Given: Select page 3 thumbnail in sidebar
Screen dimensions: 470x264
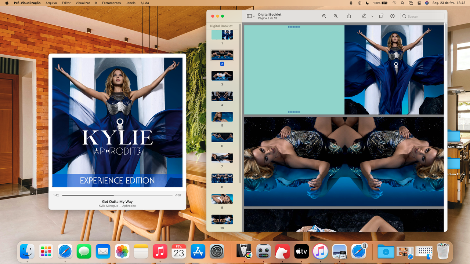Looking at the screenshot, I should pos(222,76).
